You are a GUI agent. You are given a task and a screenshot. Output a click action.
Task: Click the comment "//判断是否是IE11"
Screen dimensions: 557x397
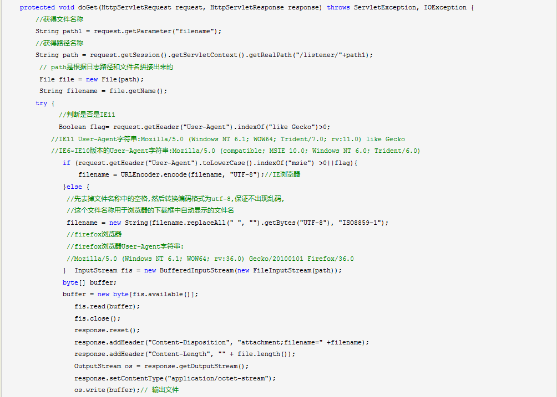click(x=87, y=115)
